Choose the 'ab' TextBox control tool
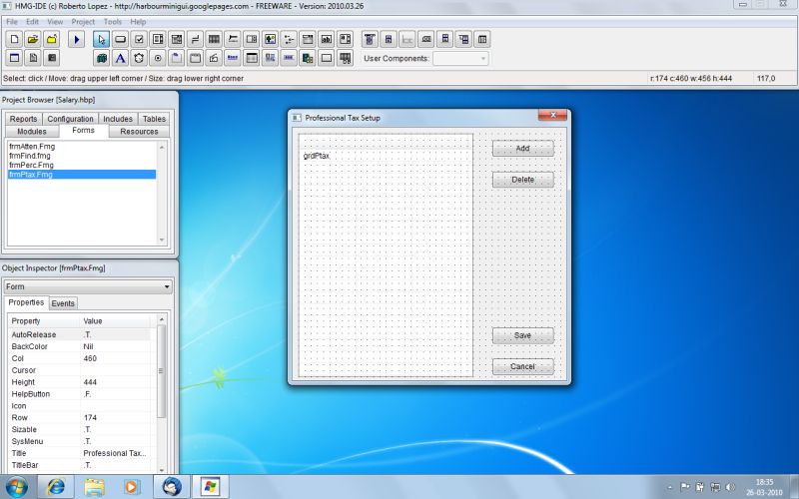Viewport: 799px width, 499px height. click(x=327, y=39)
